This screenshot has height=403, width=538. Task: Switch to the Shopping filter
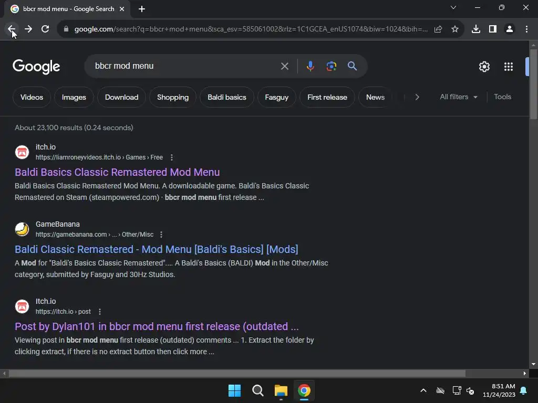[172, 97]
